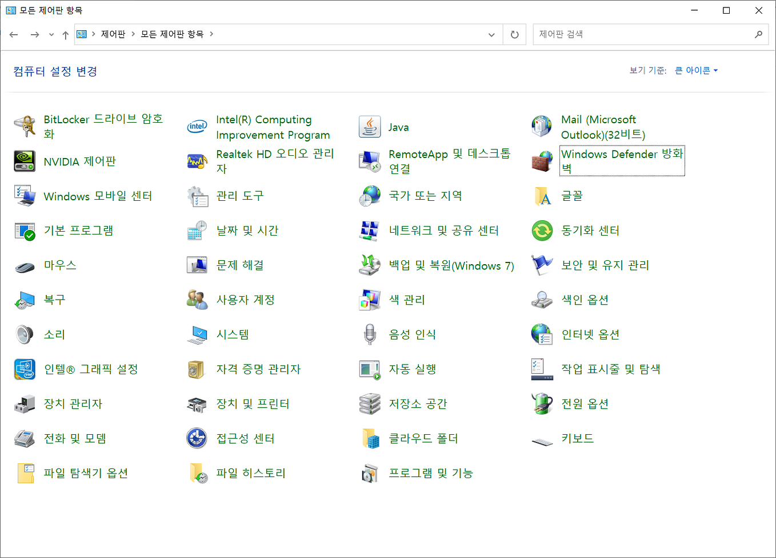Click the 파일 히스토리 link
Screen dimensions: 776x558
250,473
